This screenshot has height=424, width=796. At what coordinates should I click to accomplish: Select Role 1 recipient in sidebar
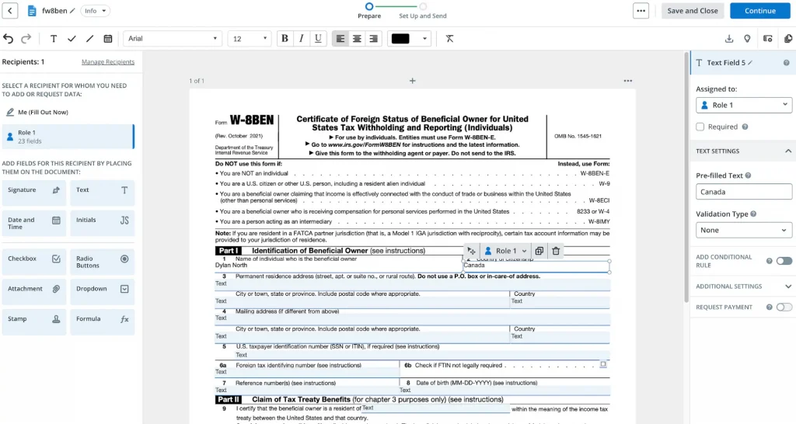[68, 137]
